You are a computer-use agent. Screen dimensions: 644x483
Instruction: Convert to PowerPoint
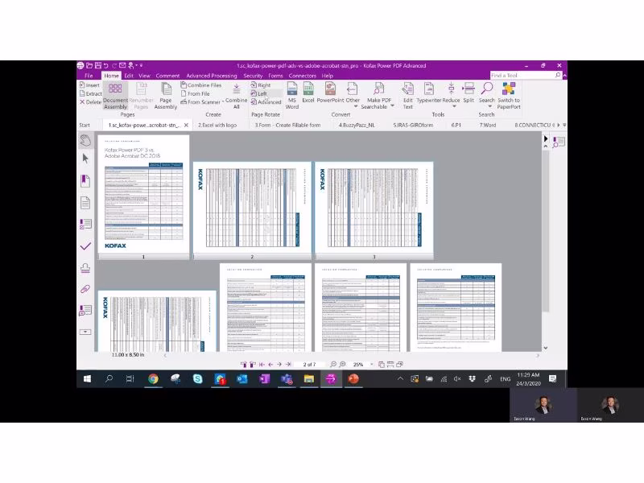pyautogui.click(x=330, y=93)
